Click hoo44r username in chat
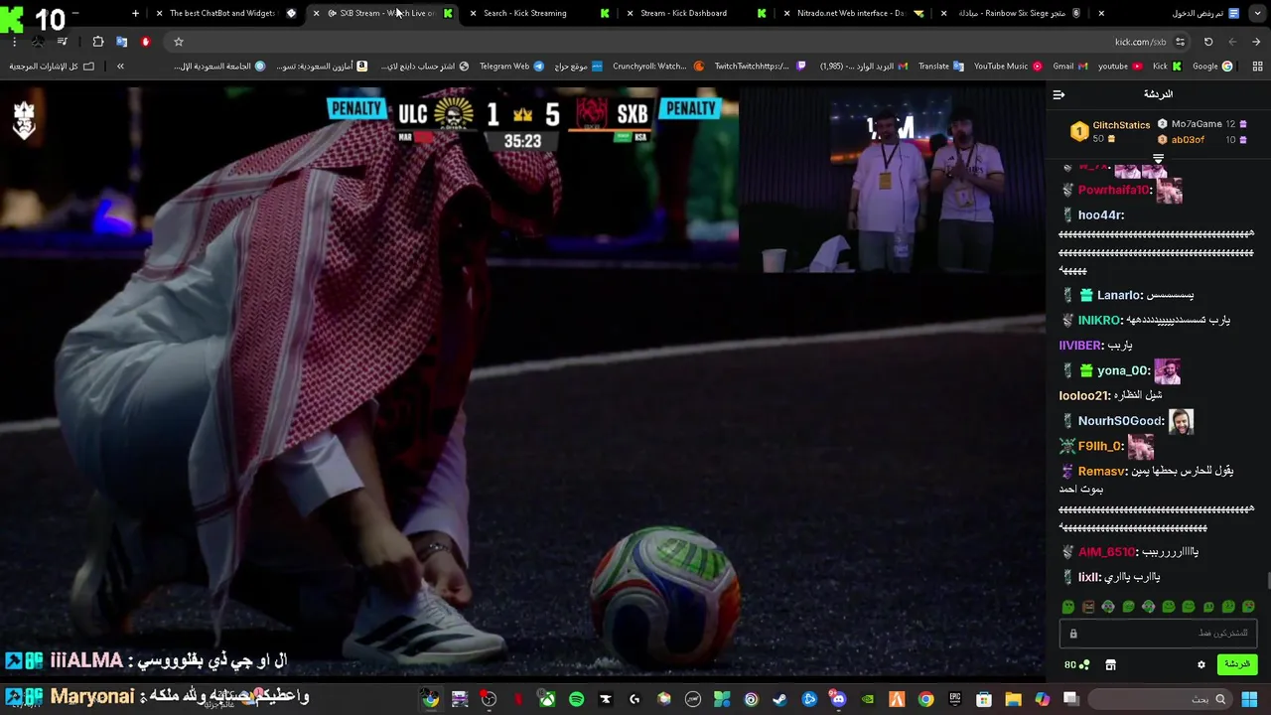Image resolution: width=1271 pixels, height=715 pixels. (x=1101, y=214)
